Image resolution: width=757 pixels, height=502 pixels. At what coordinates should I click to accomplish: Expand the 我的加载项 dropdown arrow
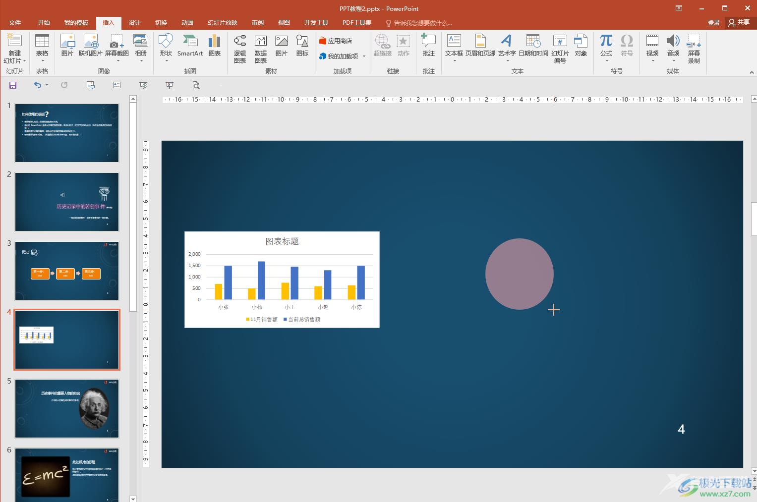364,56
